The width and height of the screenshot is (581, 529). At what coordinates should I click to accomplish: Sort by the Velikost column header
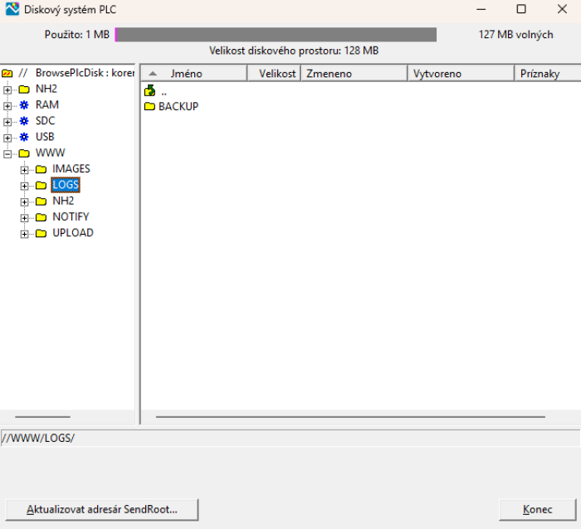pyautogui.click(x=276, y=74)
